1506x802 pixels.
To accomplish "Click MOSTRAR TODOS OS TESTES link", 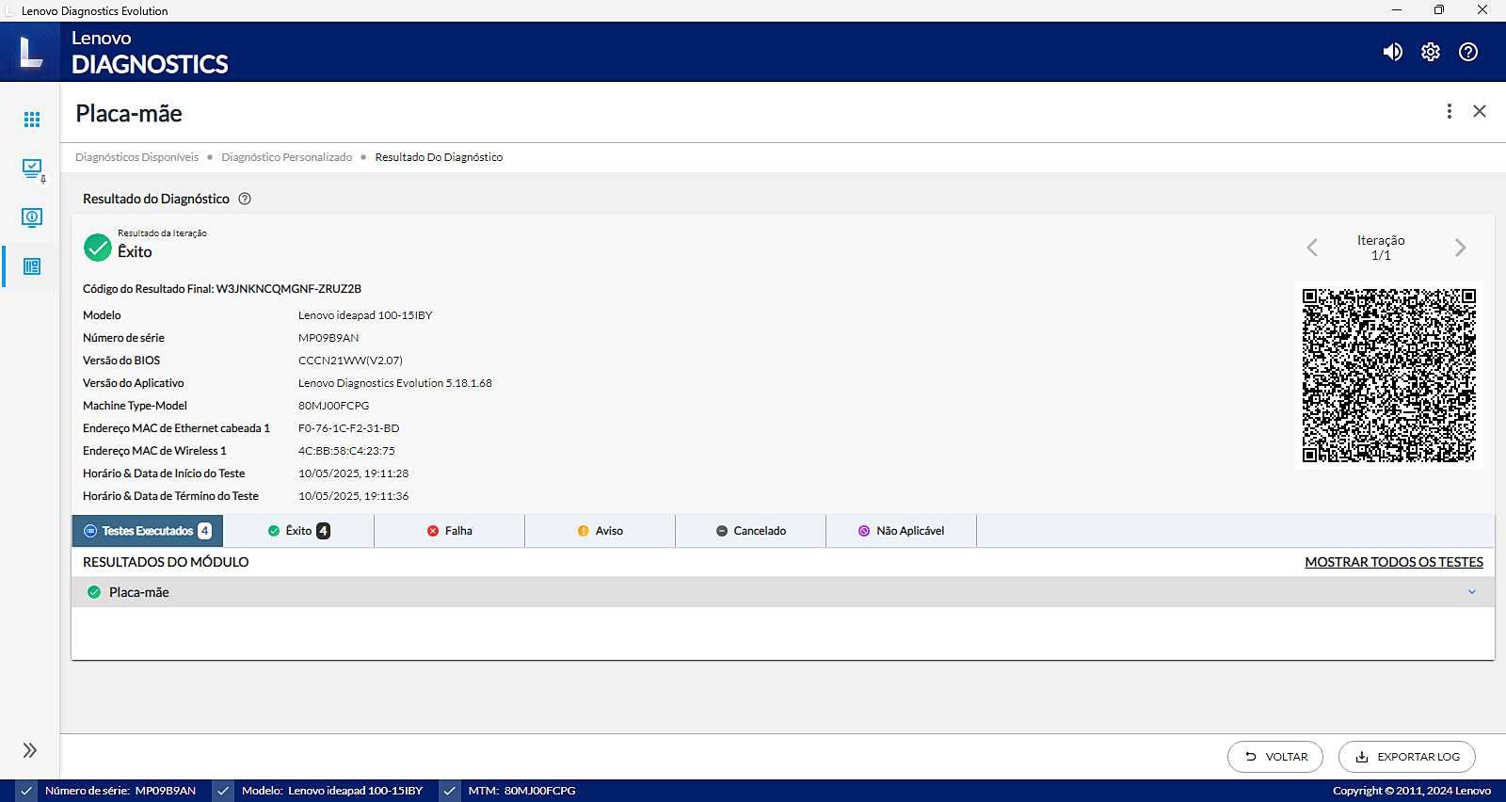I will click(1394, 562).
